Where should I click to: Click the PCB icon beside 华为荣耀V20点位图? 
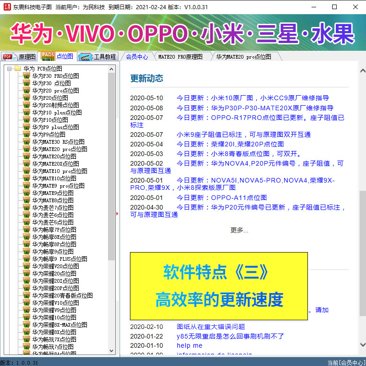27,266
